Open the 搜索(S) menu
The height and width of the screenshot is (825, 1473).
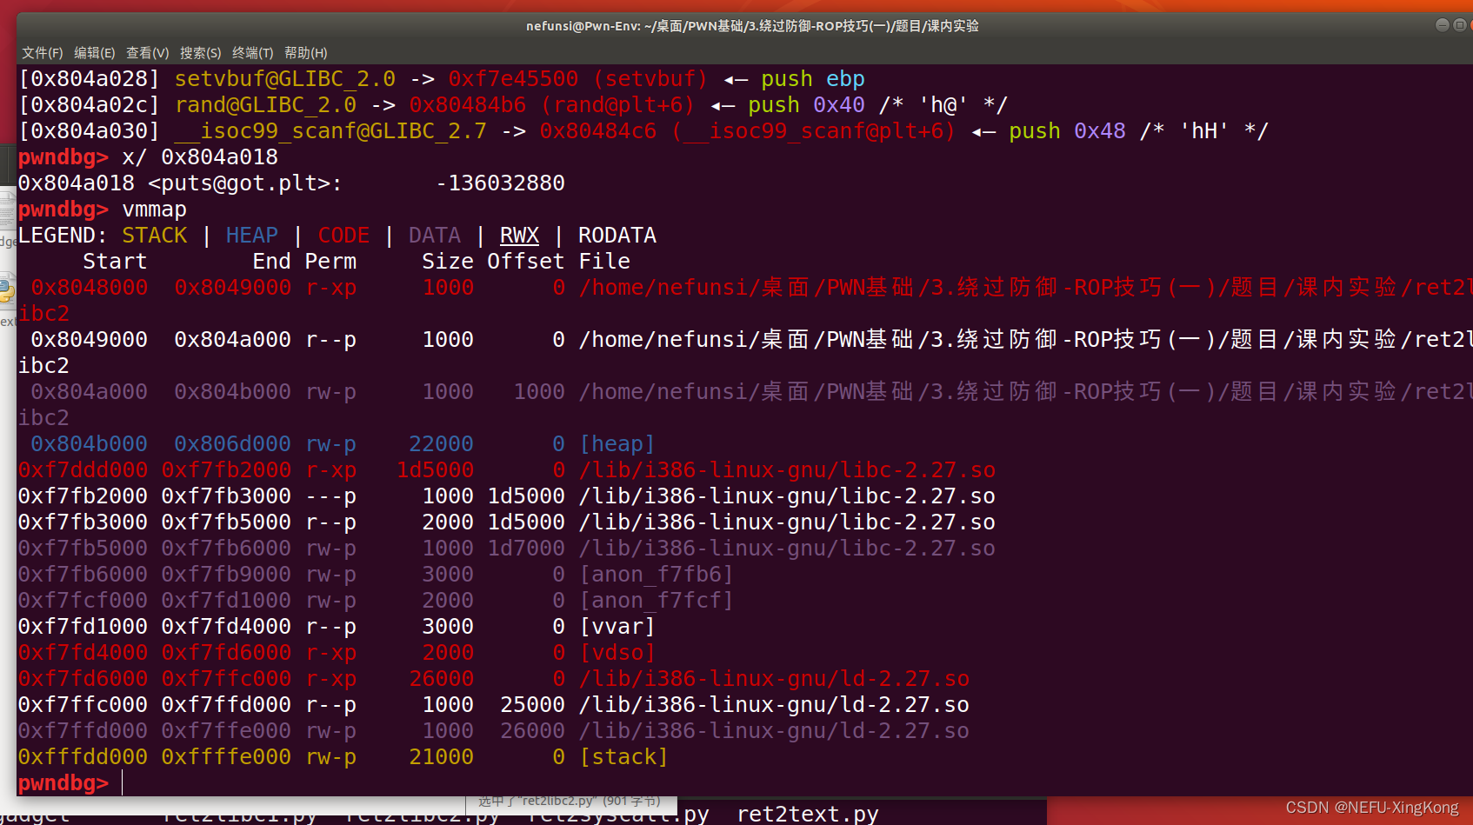pyautogui.click(x=200, y=53)
